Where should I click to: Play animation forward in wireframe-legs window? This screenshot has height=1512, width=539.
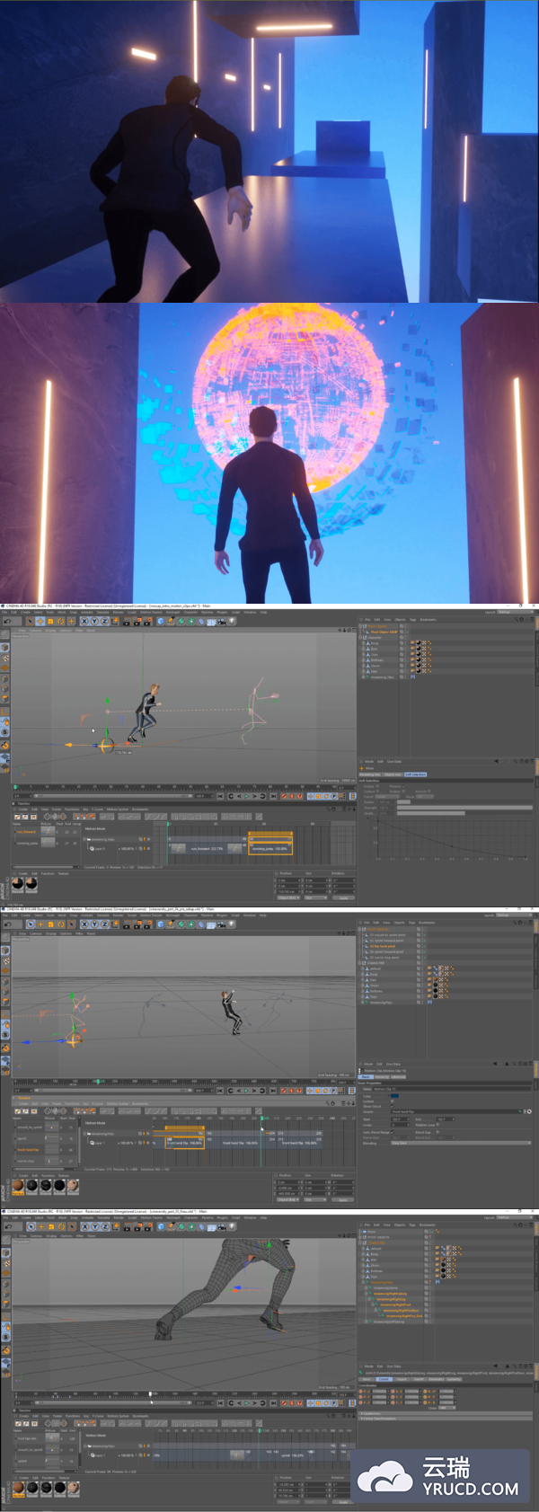[x=246, y=1401]
